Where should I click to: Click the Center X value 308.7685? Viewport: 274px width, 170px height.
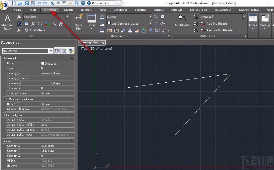[57, 146]
